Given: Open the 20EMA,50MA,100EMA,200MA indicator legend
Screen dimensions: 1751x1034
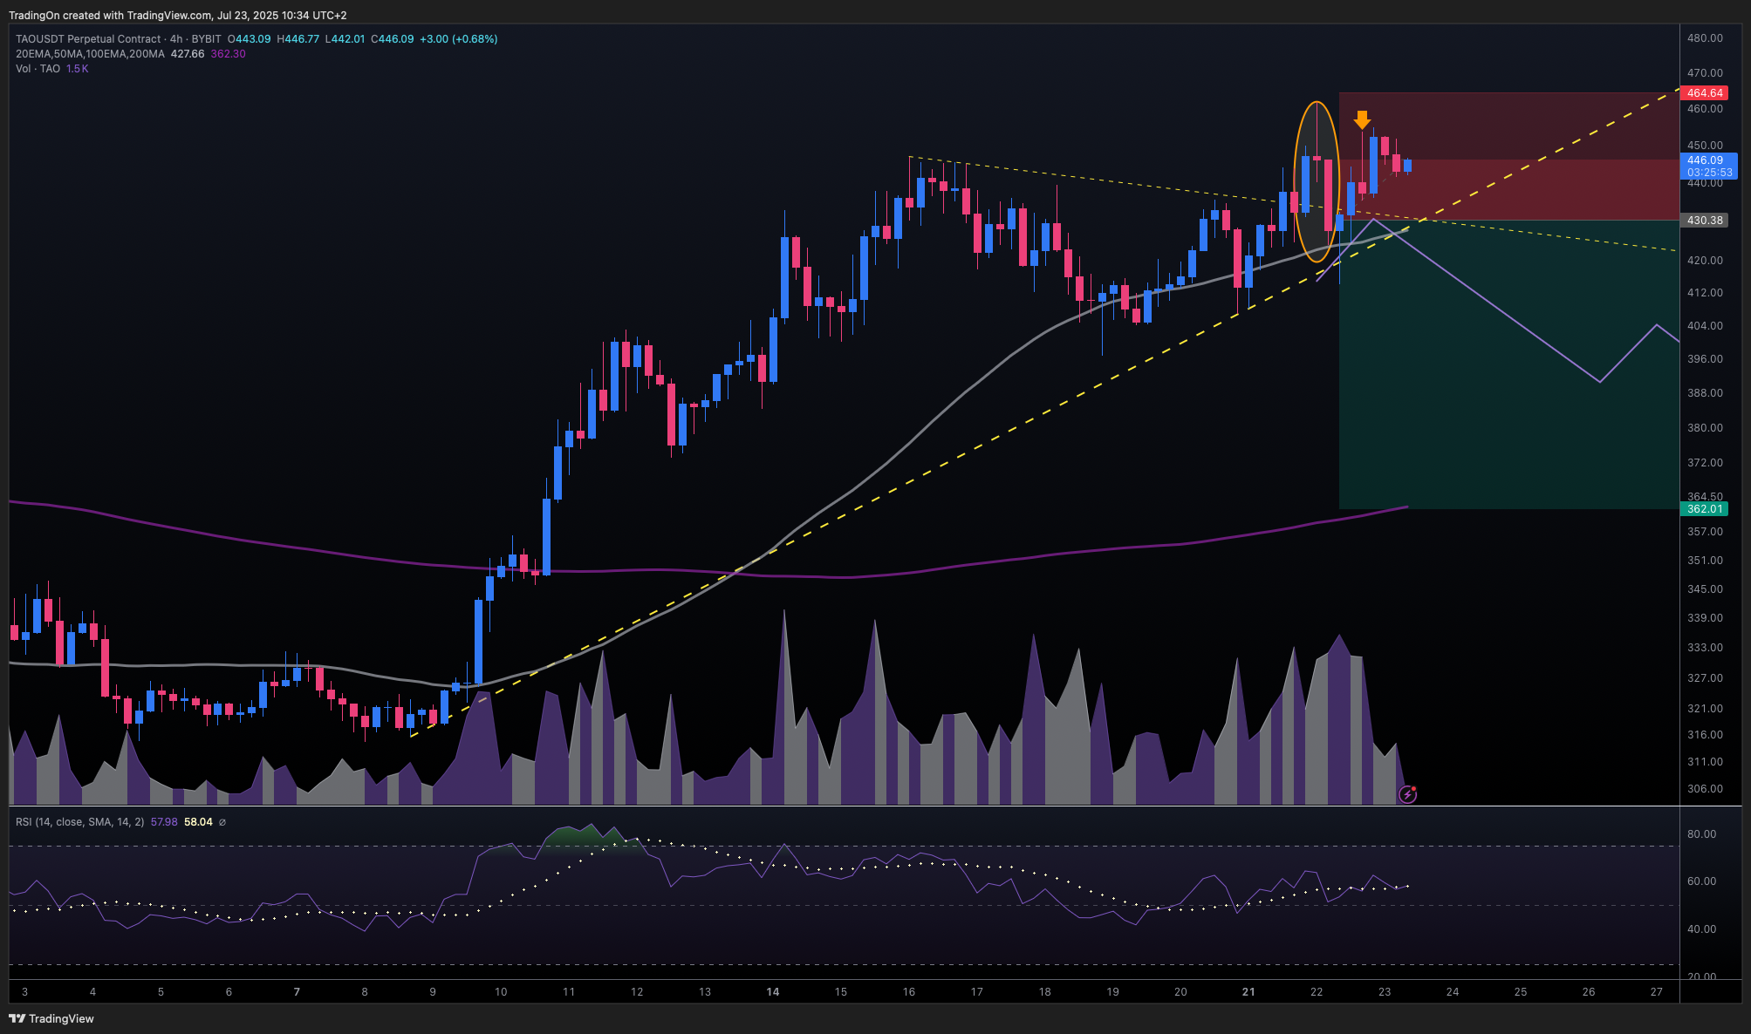Looking at the screenshot, I should [x=90, y=54].
